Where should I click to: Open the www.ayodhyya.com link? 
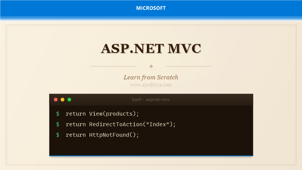(151, 85)
